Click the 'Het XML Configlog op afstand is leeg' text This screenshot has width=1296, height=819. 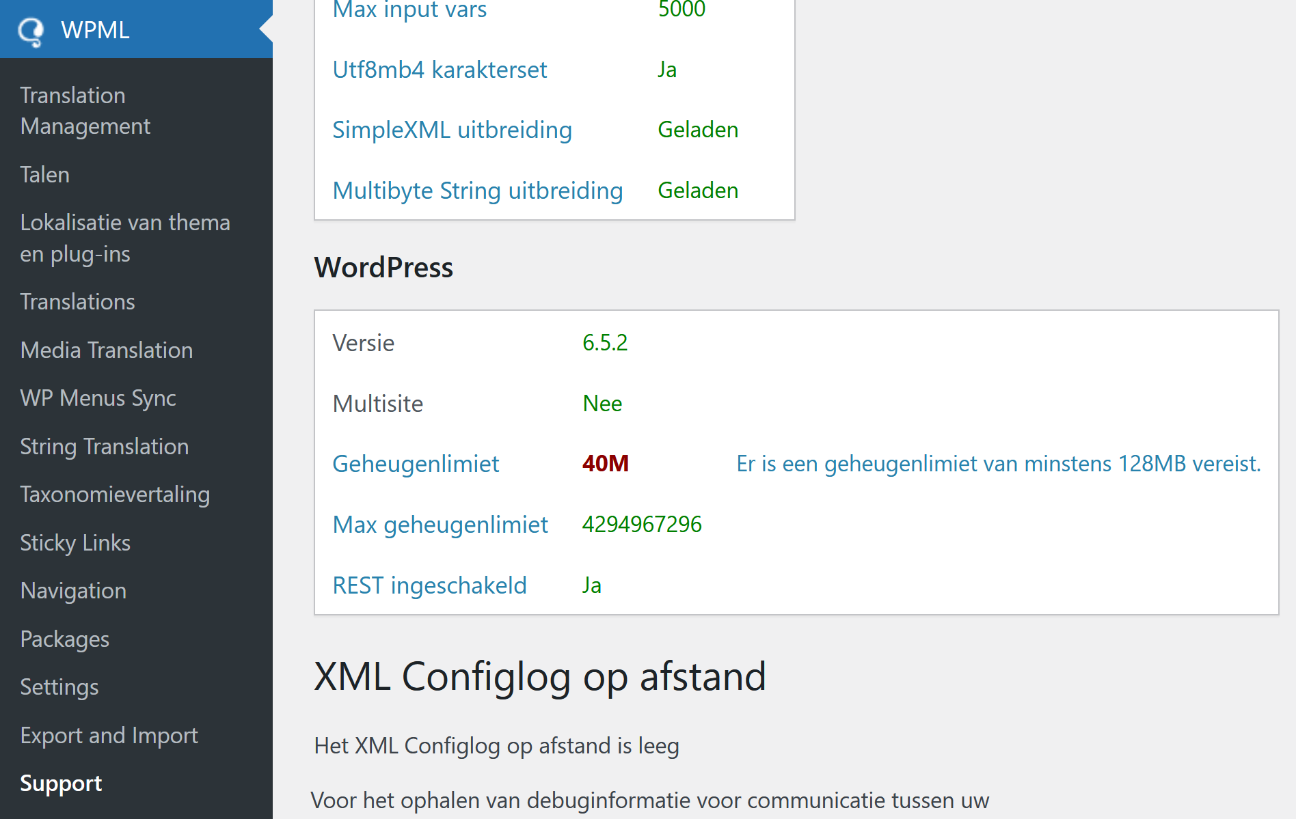[x=496, y=746]
